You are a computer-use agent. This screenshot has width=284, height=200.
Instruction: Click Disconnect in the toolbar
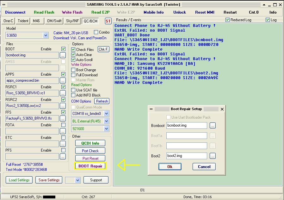point(15,12)
